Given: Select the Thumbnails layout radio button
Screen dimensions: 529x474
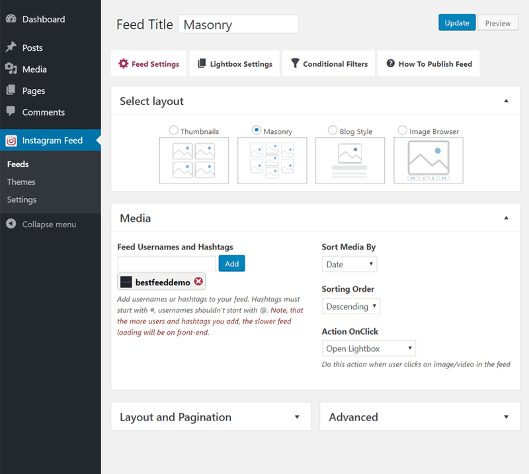Looking at the screenshot, I should [174, 131].
